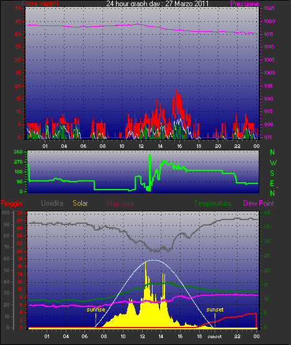Viewport: 291px width, 345px height.
Task: Click the Pressione axis title
Action: coord(244,4)
